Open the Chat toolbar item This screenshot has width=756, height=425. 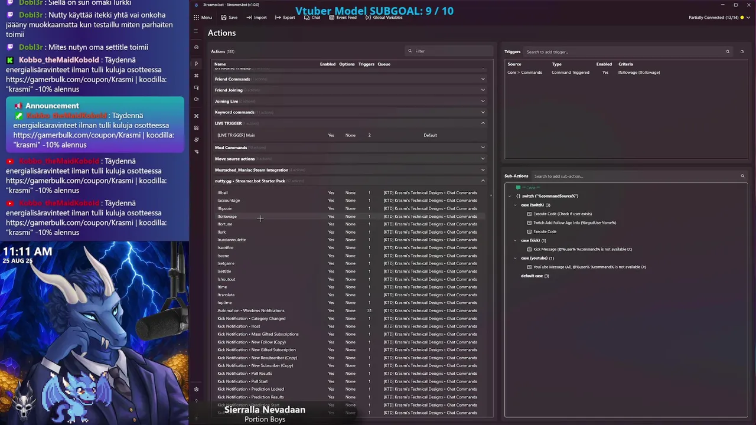coord(312,17)
